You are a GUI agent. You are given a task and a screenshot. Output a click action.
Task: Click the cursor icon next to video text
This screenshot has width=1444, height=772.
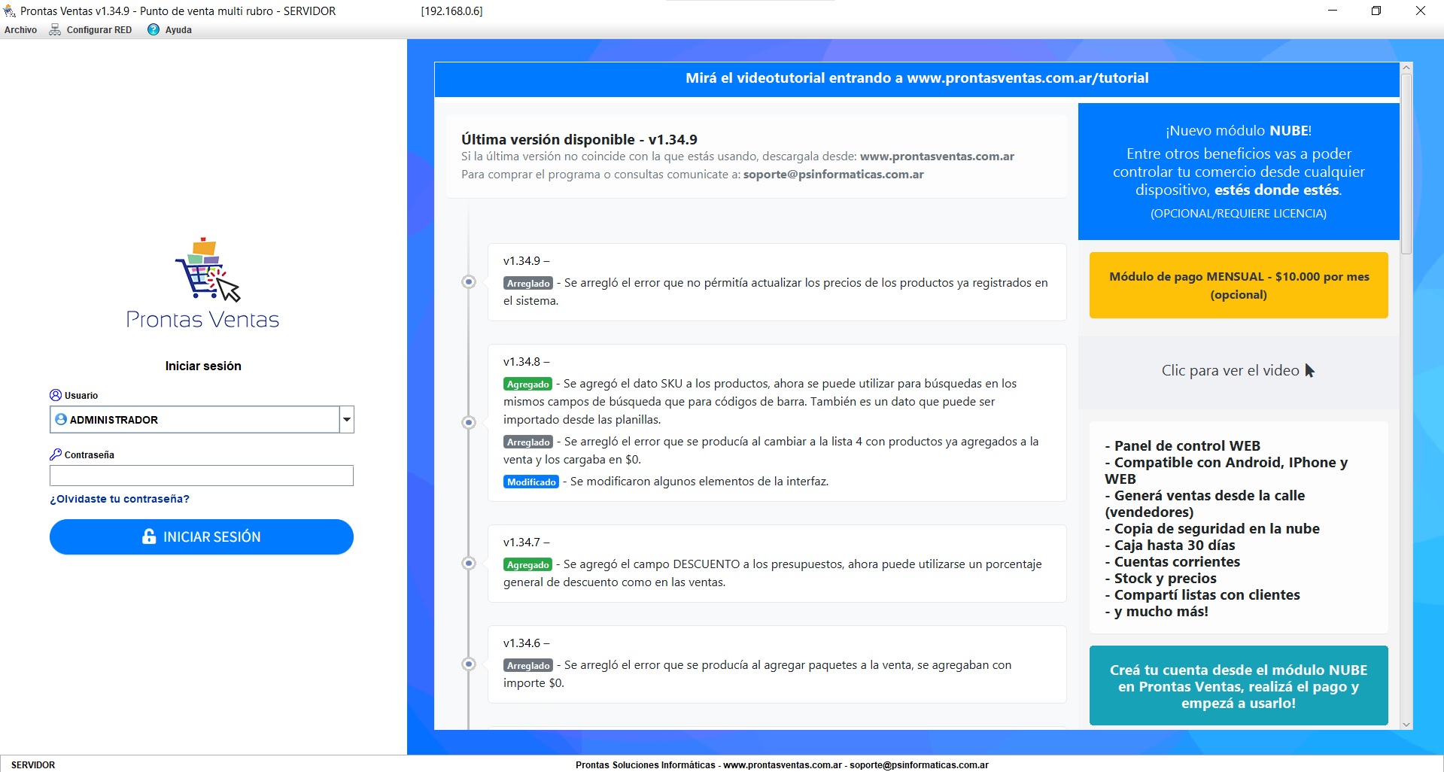[x=1309, y=370]
